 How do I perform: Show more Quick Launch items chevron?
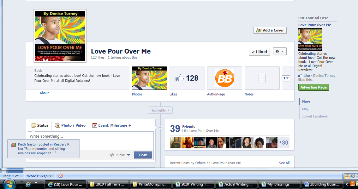tap(36, 182)
